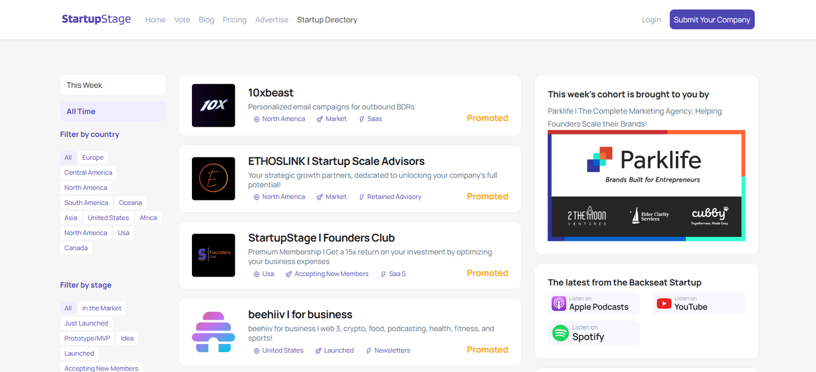Click the rocket icon beside Accepting New Members tag
This screenshot has height=372, width=816.
(x=289, y=274)
